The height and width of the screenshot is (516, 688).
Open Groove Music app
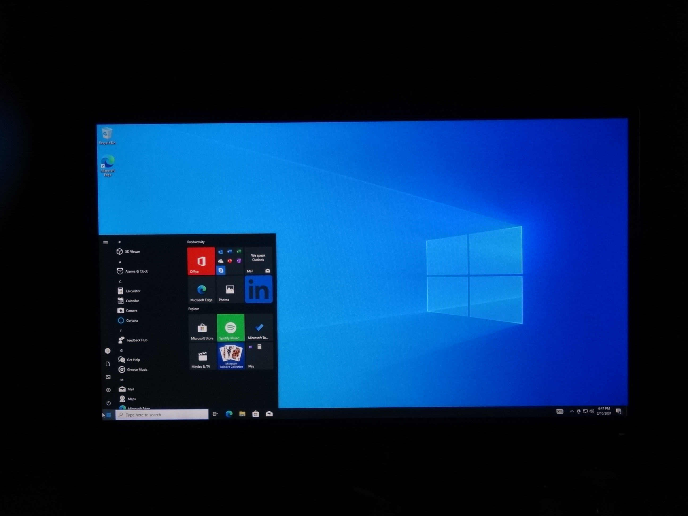(x=133, y=369)
